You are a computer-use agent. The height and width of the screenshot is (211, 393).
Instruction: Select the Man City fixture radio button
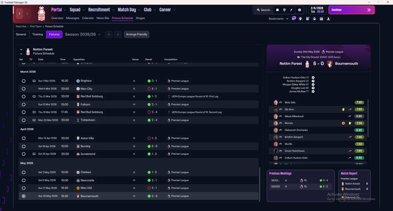point(24,89)
